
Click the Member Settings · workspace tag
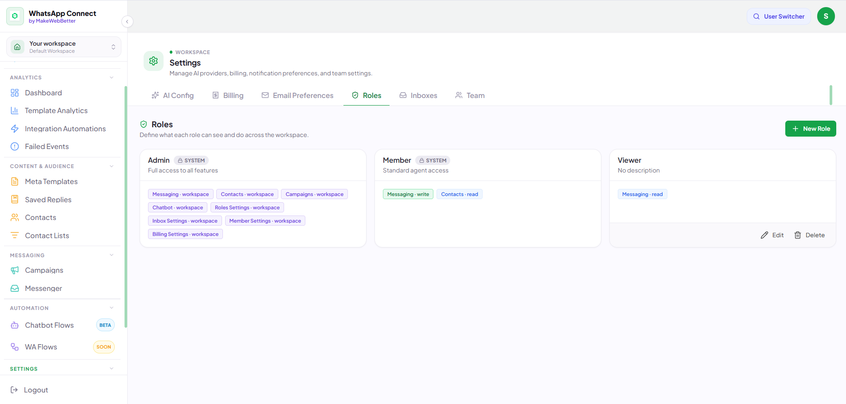tap(265, 221)
